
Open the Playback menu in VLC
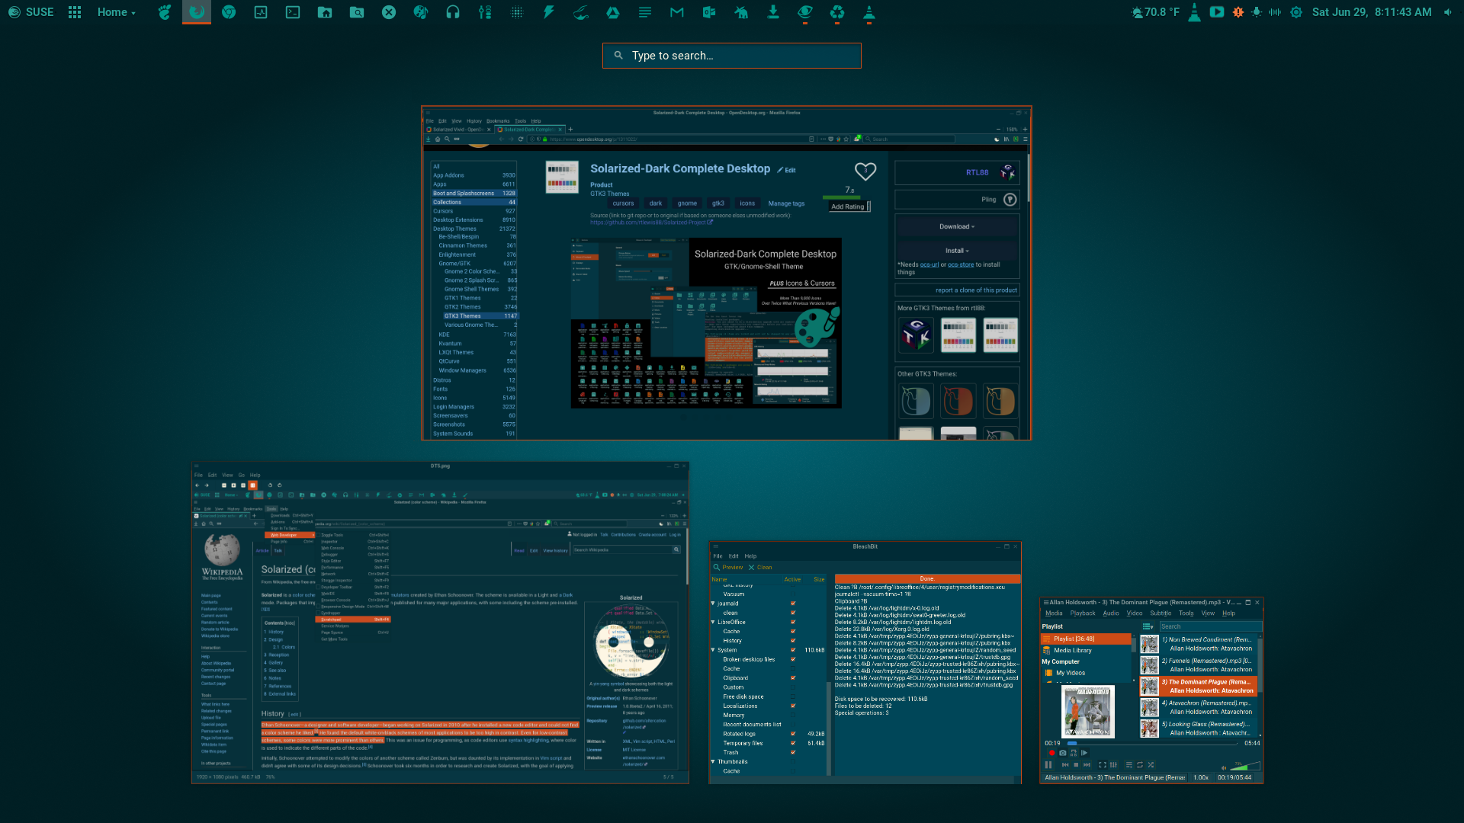tap(1082, 613)
